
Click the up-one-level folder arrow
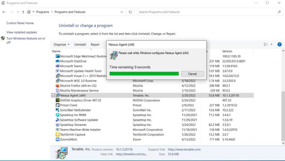23,12
